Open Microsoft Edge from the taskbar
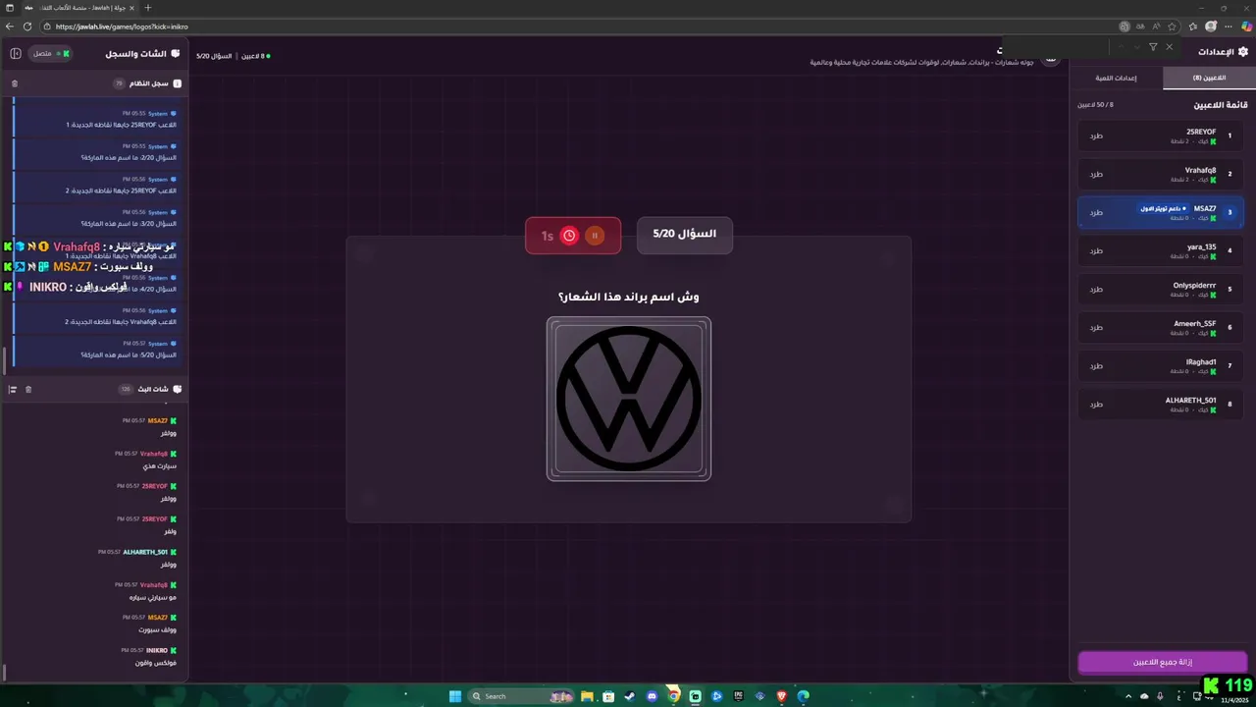 803,696
